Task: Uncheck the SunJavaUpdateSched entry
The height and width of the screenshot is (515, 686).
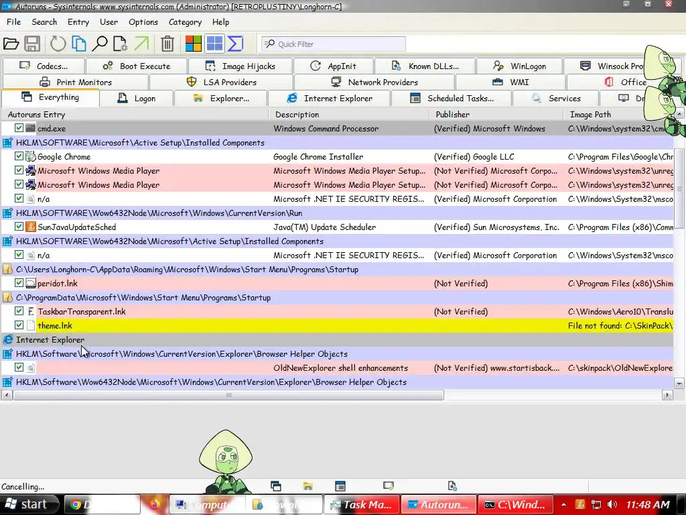Action: pyautogui.click(x=19, y=227)
